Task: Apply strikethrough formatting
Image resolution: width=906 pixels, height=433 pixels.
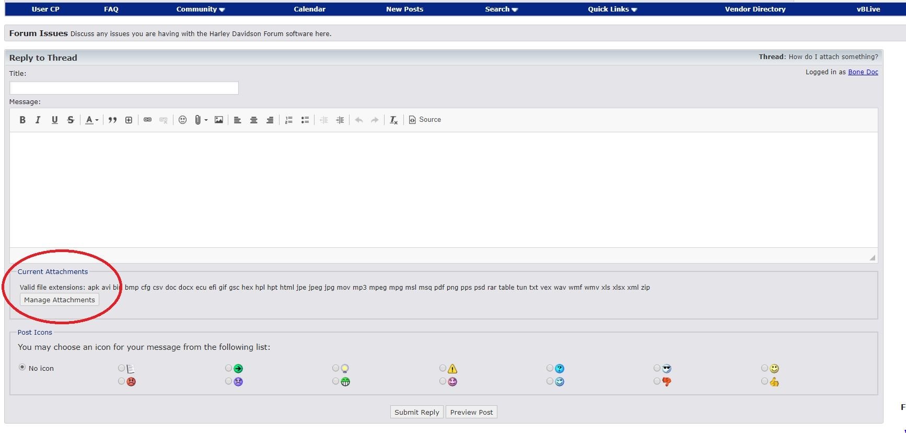Action: click(x=71, y=120)
